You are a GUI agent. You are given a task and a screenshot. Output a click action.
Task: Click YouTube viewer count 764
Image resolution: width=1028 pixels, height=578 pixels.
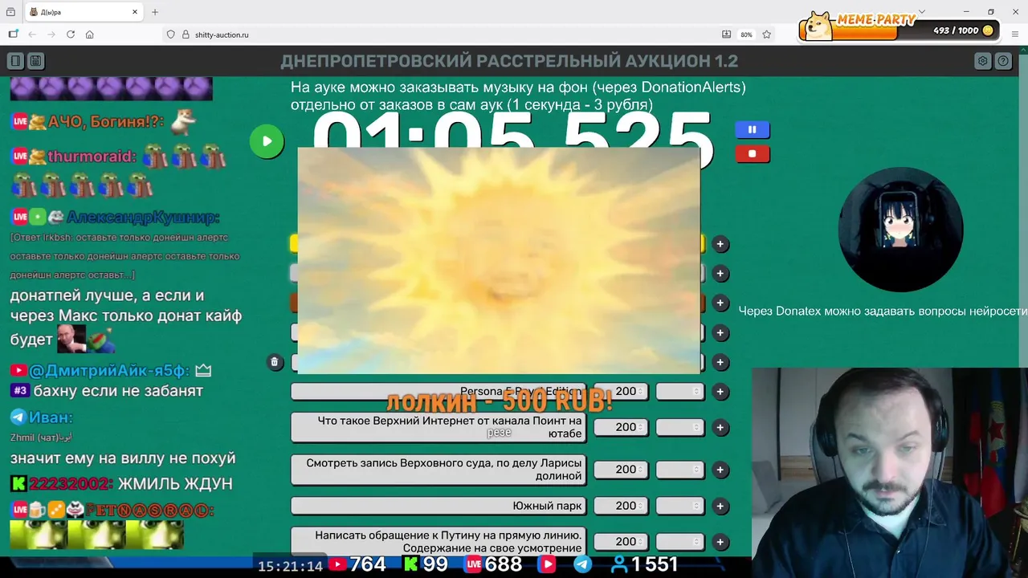[357, 564]
